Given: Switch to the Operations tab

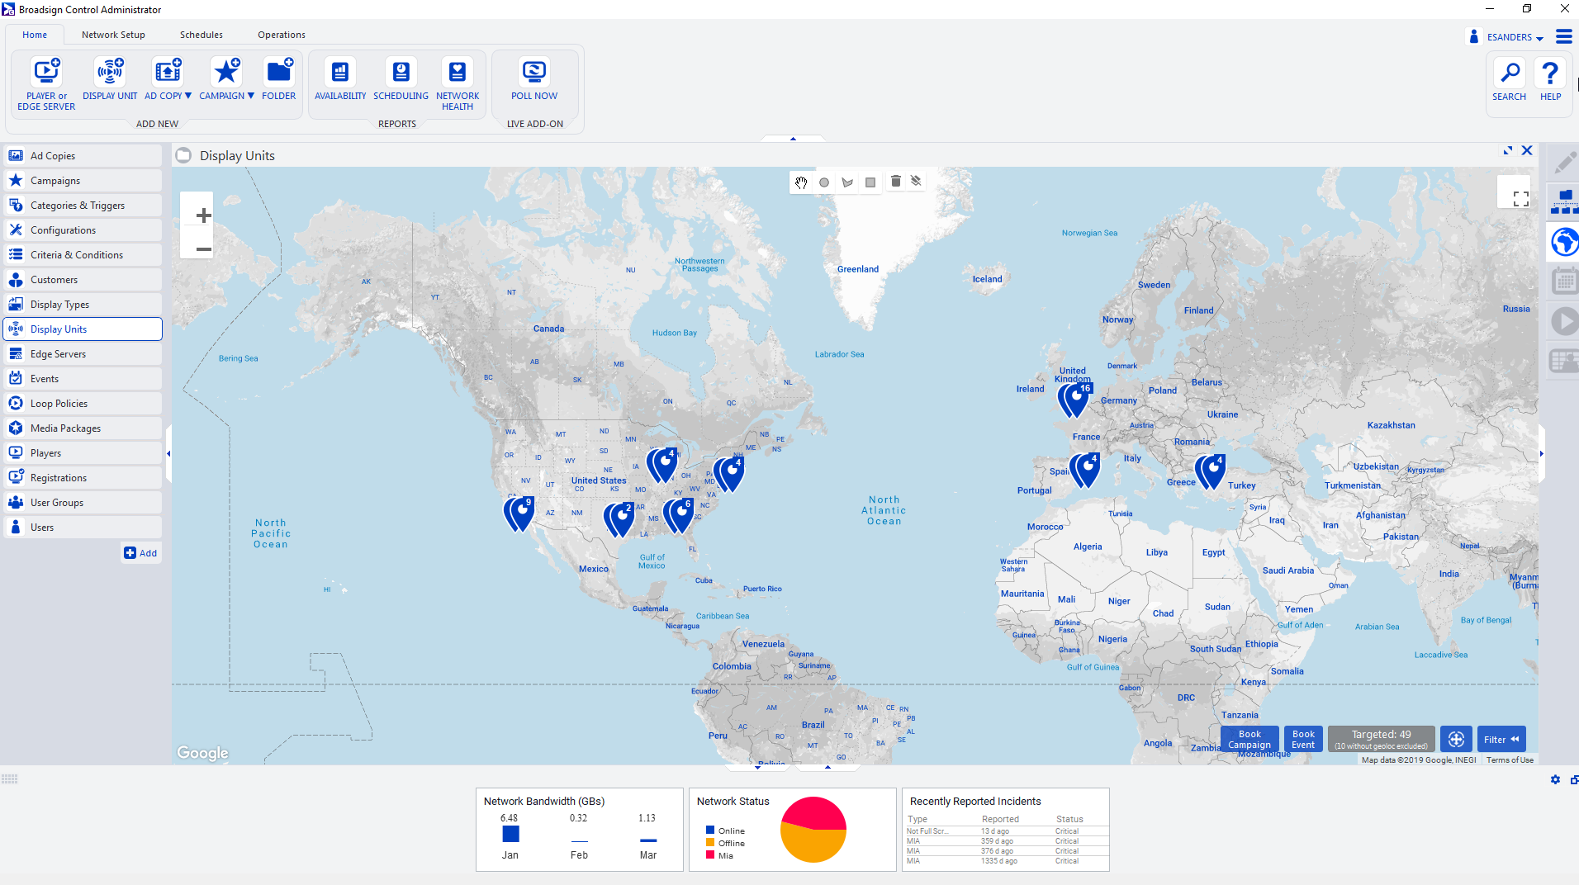Looking at the screenshot, I should (x=282, y=35).
